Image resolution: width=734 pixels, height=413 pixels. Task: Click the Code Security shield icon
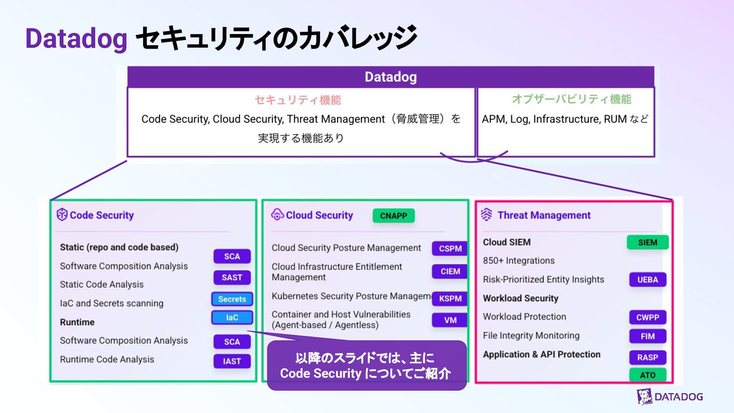point(62,215)
